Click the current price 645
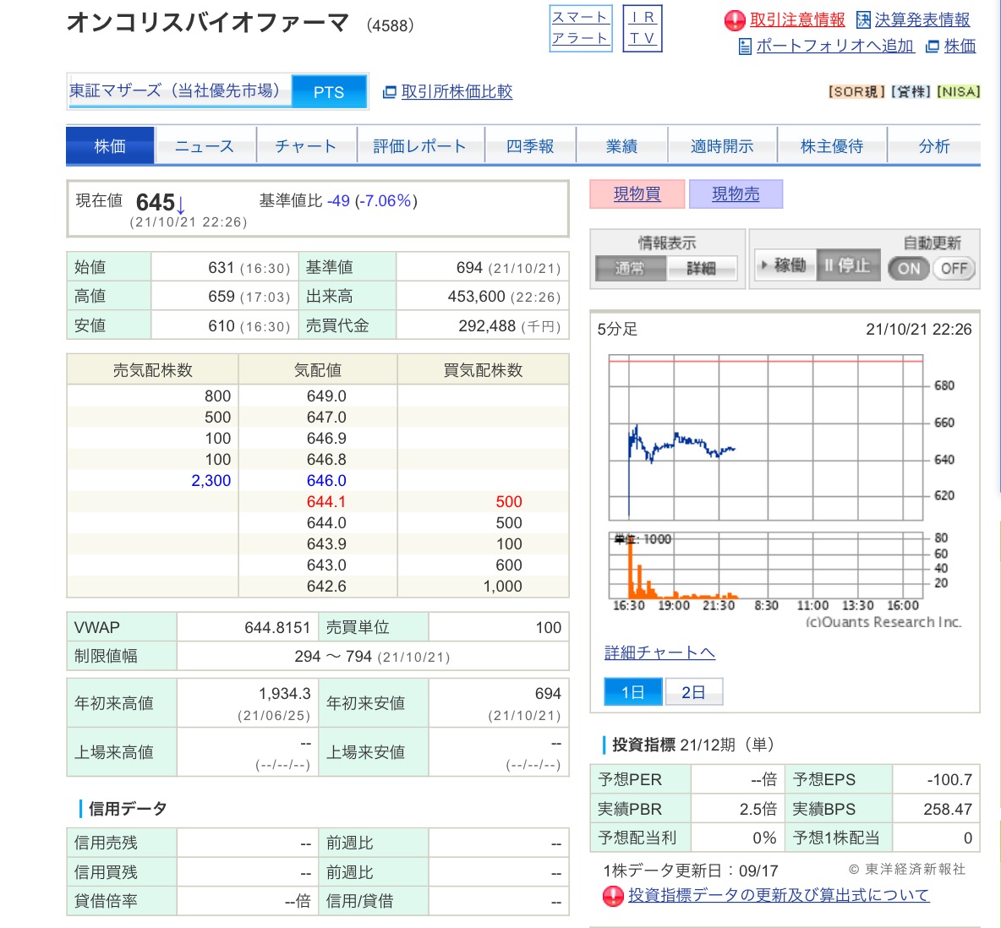 tap(155, 202)
